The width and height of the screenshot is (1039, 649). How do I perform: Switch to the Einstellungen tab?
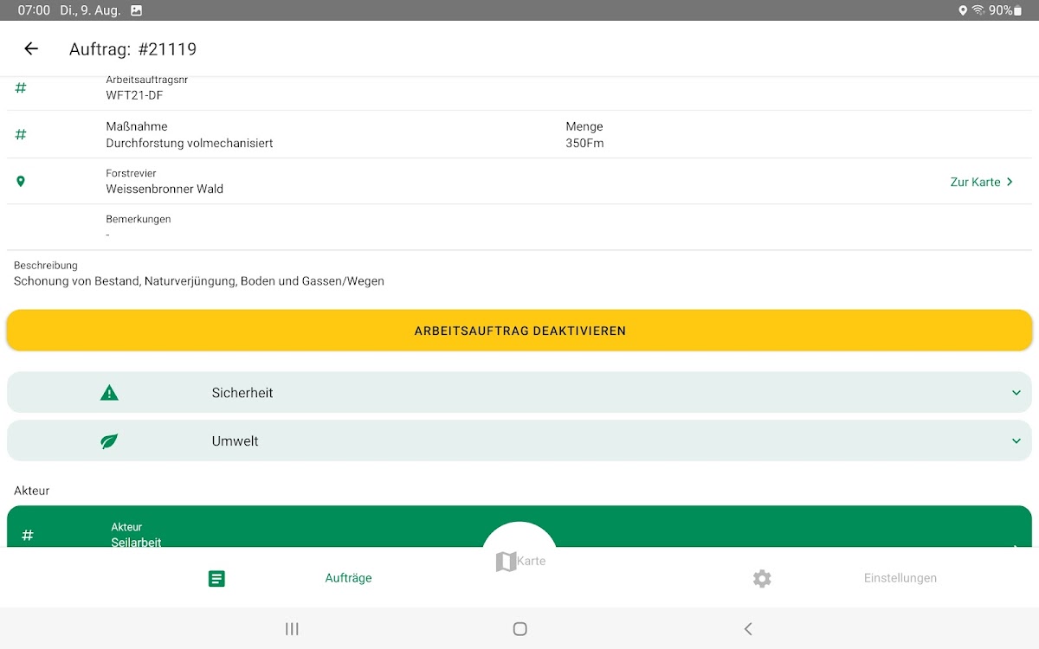pyautogui.click(x=900, y=578)
